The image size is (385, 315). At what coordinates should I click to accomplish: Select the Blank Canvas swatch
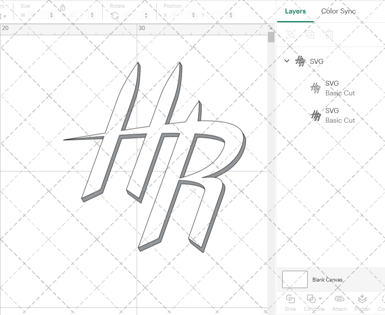coord(295,279)
